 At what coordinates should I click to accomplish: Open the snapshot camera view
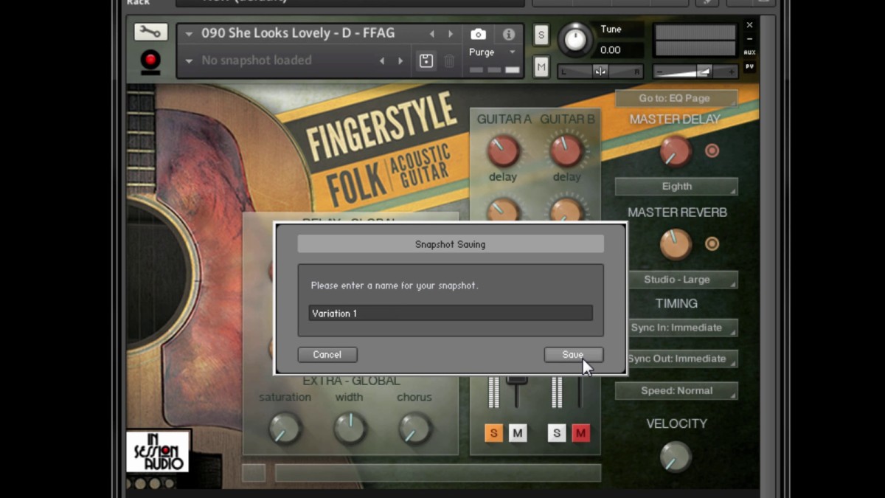point(478,33)
